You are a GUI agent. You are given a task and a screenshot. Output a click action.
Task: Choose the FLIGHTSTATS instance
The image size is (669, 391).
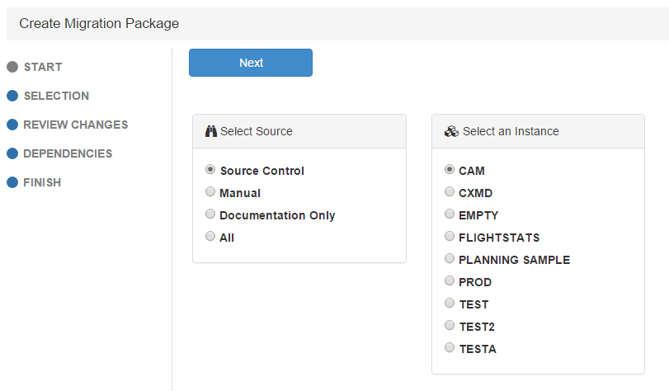point(450,237)
